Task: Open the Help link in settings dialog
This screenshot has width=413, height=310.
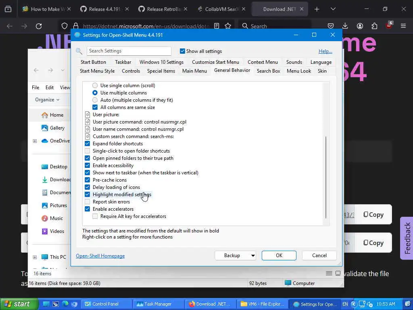Action: pos(325,51)
